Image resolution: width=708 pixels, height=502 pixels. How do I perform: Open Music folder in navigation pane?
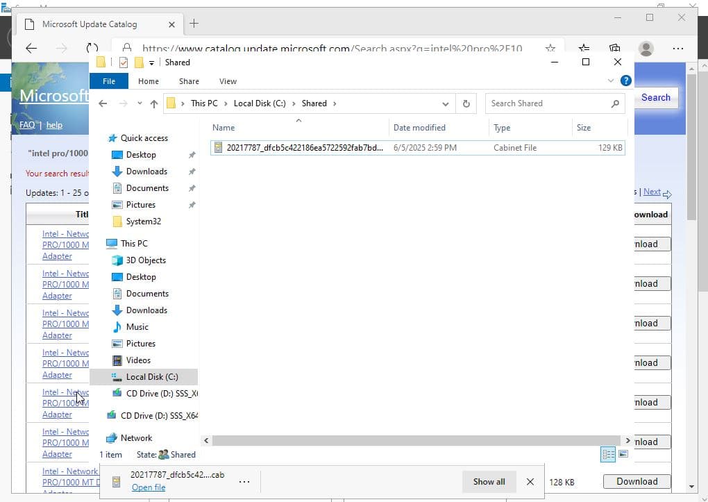click(137, 327)
